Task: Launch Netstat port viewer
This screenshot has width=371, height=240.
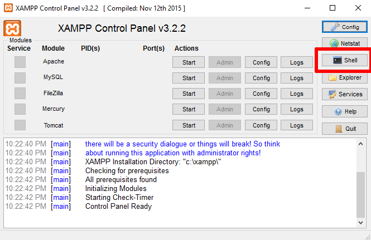Action: 345,43
